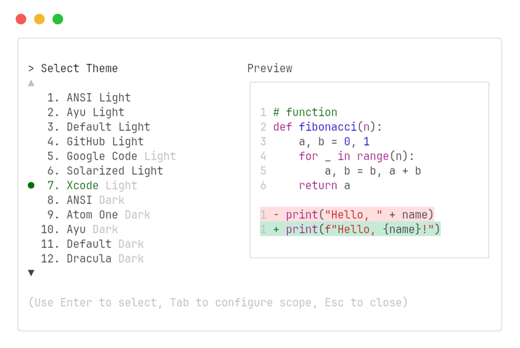Click the up scroll triangle above the theme list

[x=31, y=83]
